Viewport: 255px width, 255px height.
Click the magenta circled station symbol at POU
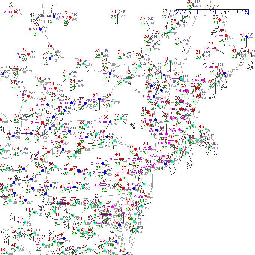point(150,148)
